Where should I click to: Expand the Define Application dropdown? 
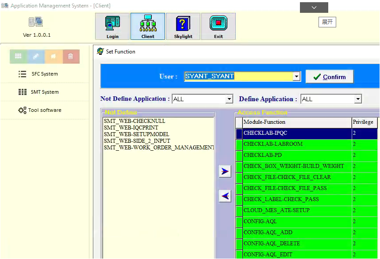pos(358,99)
